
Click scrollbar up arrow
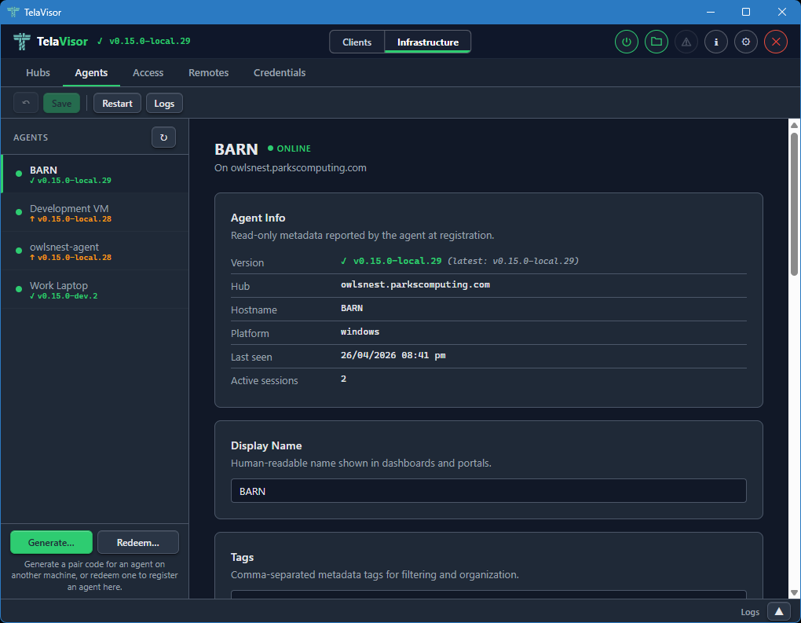[794, 125]
